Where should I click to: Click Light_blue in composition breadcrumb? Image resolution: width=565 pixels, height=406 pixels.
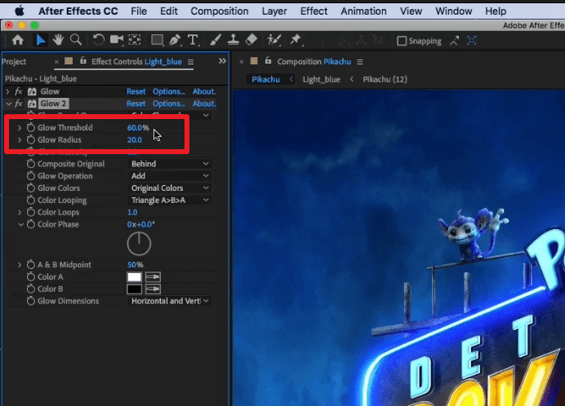pos(322,80)
